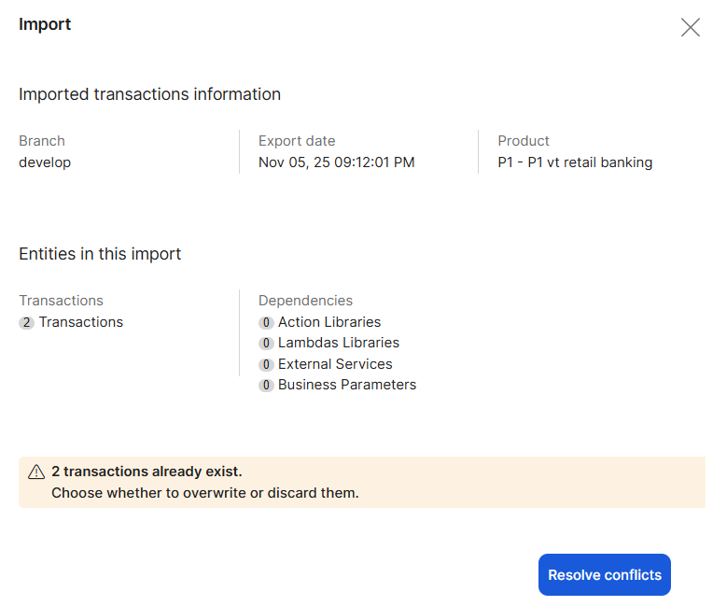The height and width of the screenshot is (606, 713).
Task: Click the 'Imported transactions information' heading
Action: (149, 94)
